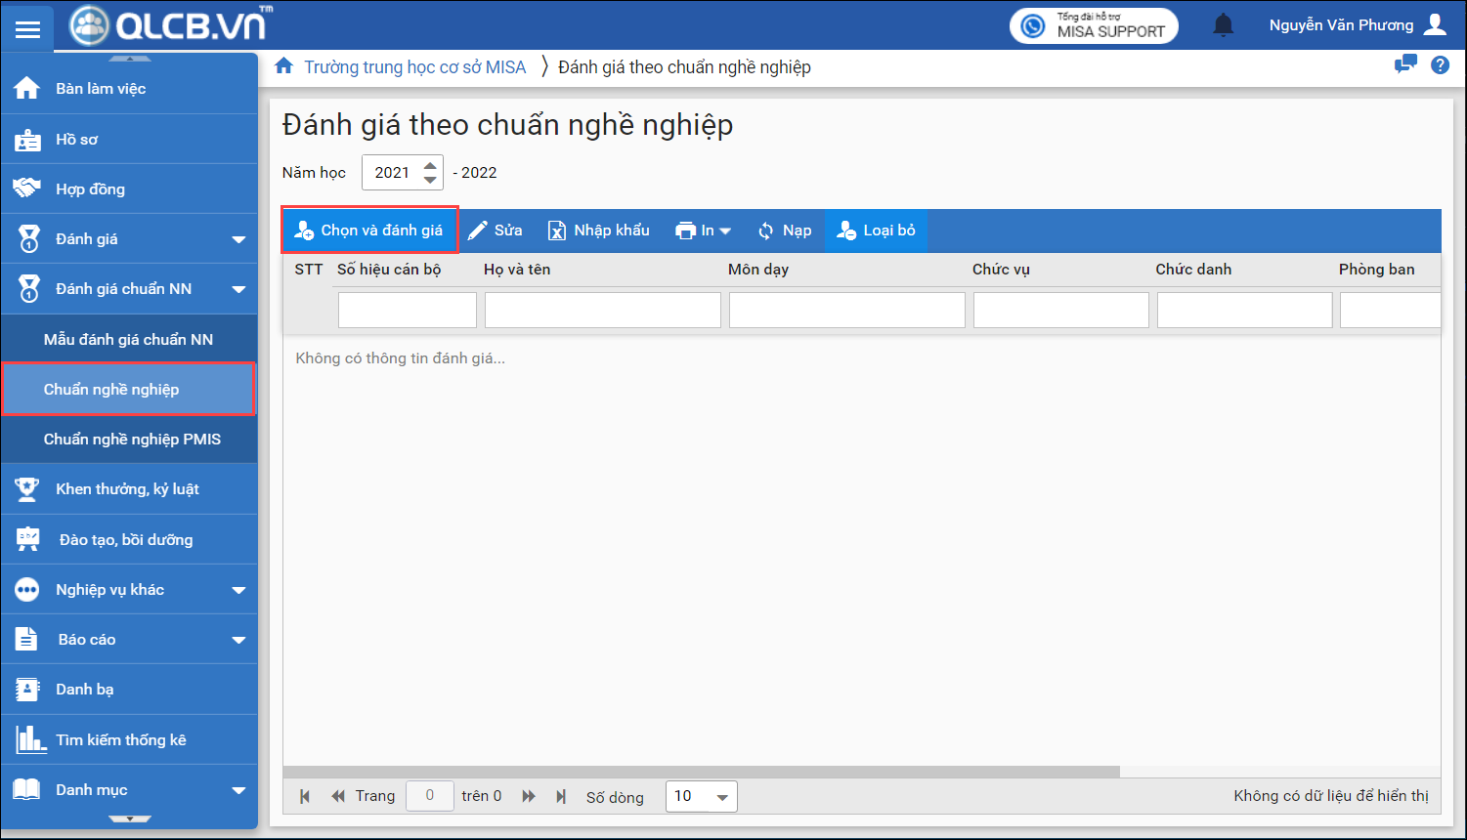The width and height of the screenshot is (1467, 840).
Task: Jump to the last page arrow
Action: click(561, 796)
